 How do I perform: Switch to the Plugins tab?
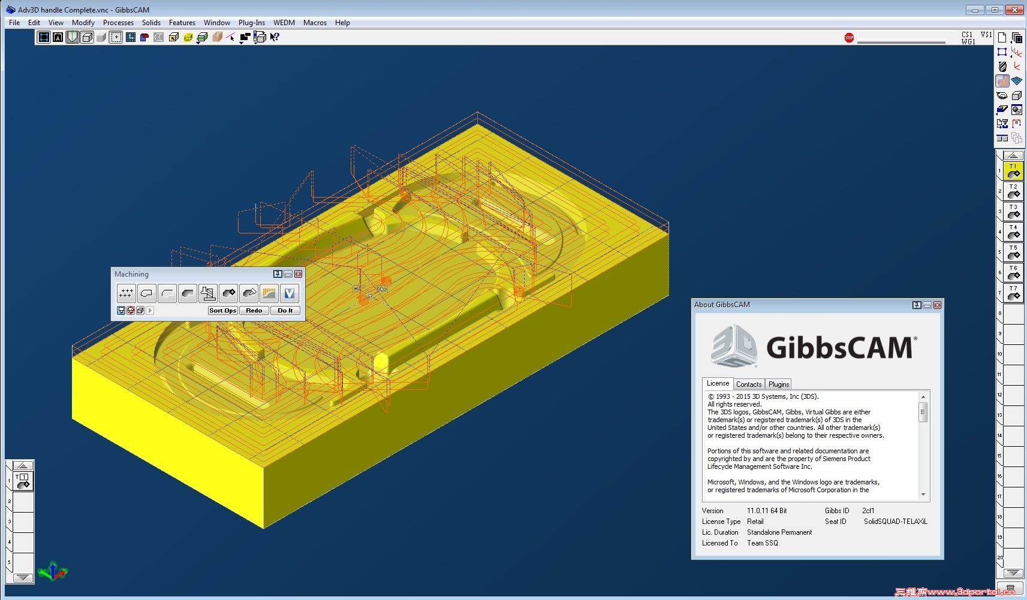(x=779, y=384)
